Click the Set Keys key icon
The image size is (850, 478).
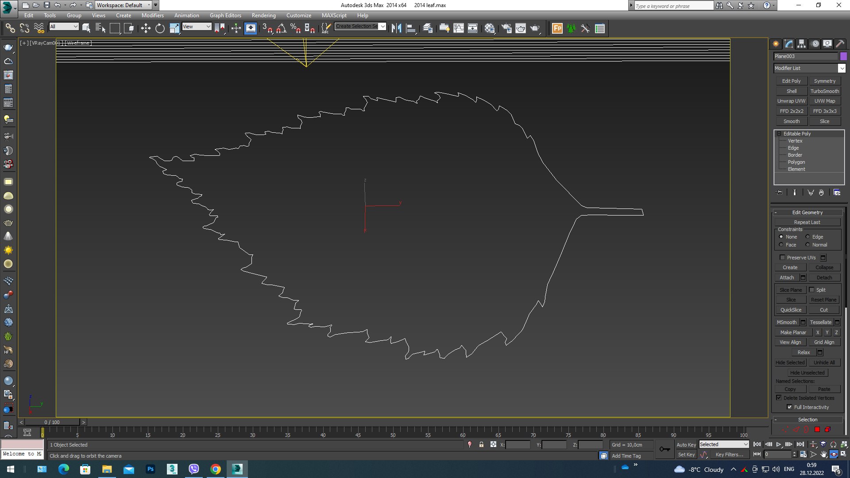click(x=665, y=449)
